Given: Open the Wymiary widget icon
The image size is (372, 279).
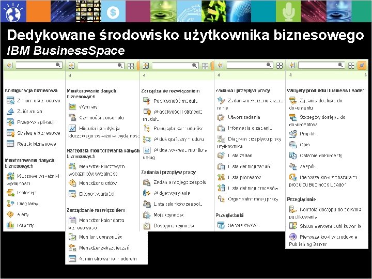Looking at the screenshot, I should 72,106.
